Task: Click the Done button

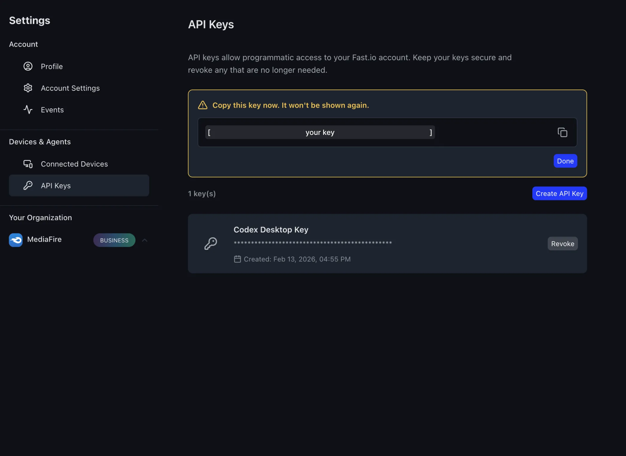Action: [x=565, y=161]
